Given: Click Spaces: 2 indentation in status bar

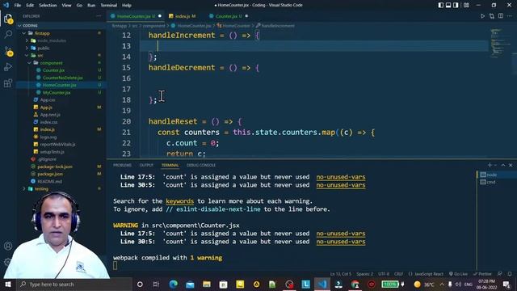Looking at the screenshot, I should tap(364, 274).
